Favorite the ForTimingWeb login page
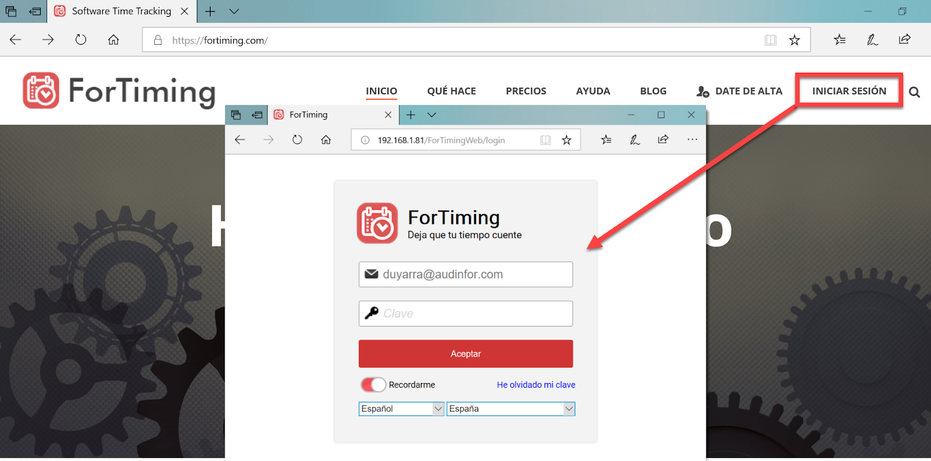Image resolution: width=931 pixels, height=461 pixels. (x=566, y=140)
